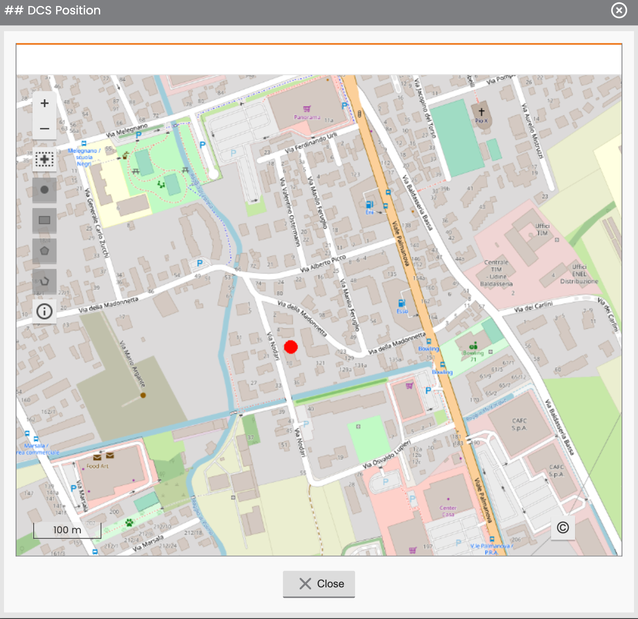
Task: Close the DCS Position dialog with X
Action: click(x=619, y=10)
